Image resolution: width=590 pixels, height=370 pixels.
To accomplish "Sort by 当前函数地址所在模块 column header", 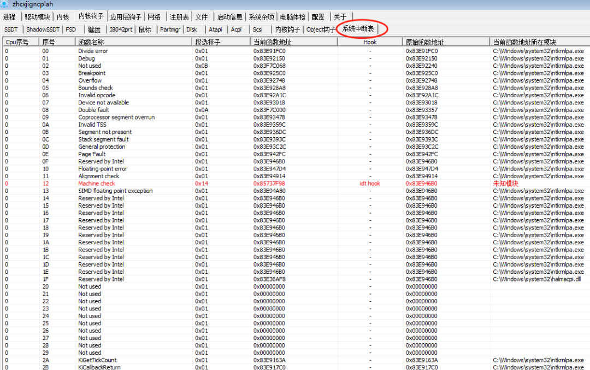I will [x=540, y=42].
